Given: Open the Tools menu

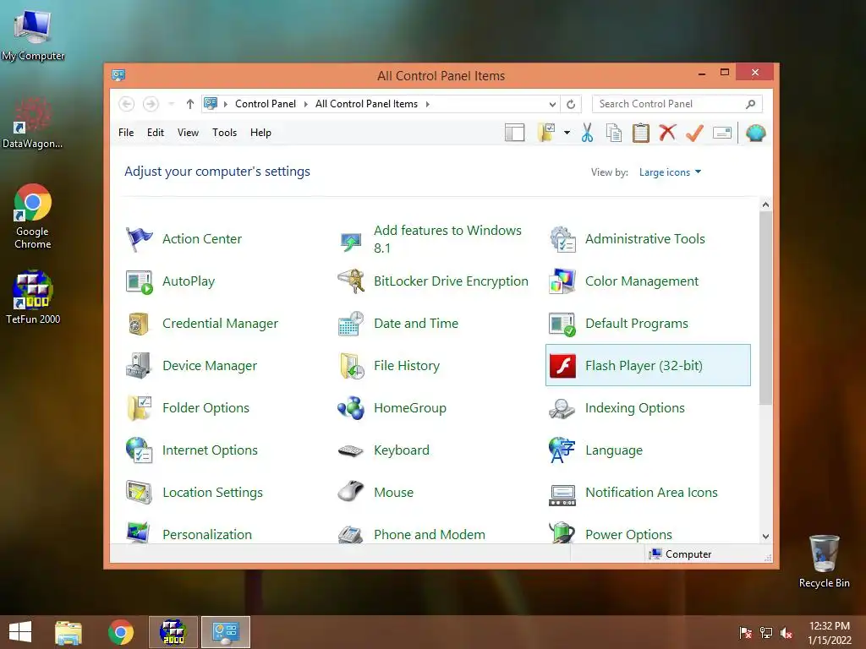Looking at the screenshot, I should point(224,133).
